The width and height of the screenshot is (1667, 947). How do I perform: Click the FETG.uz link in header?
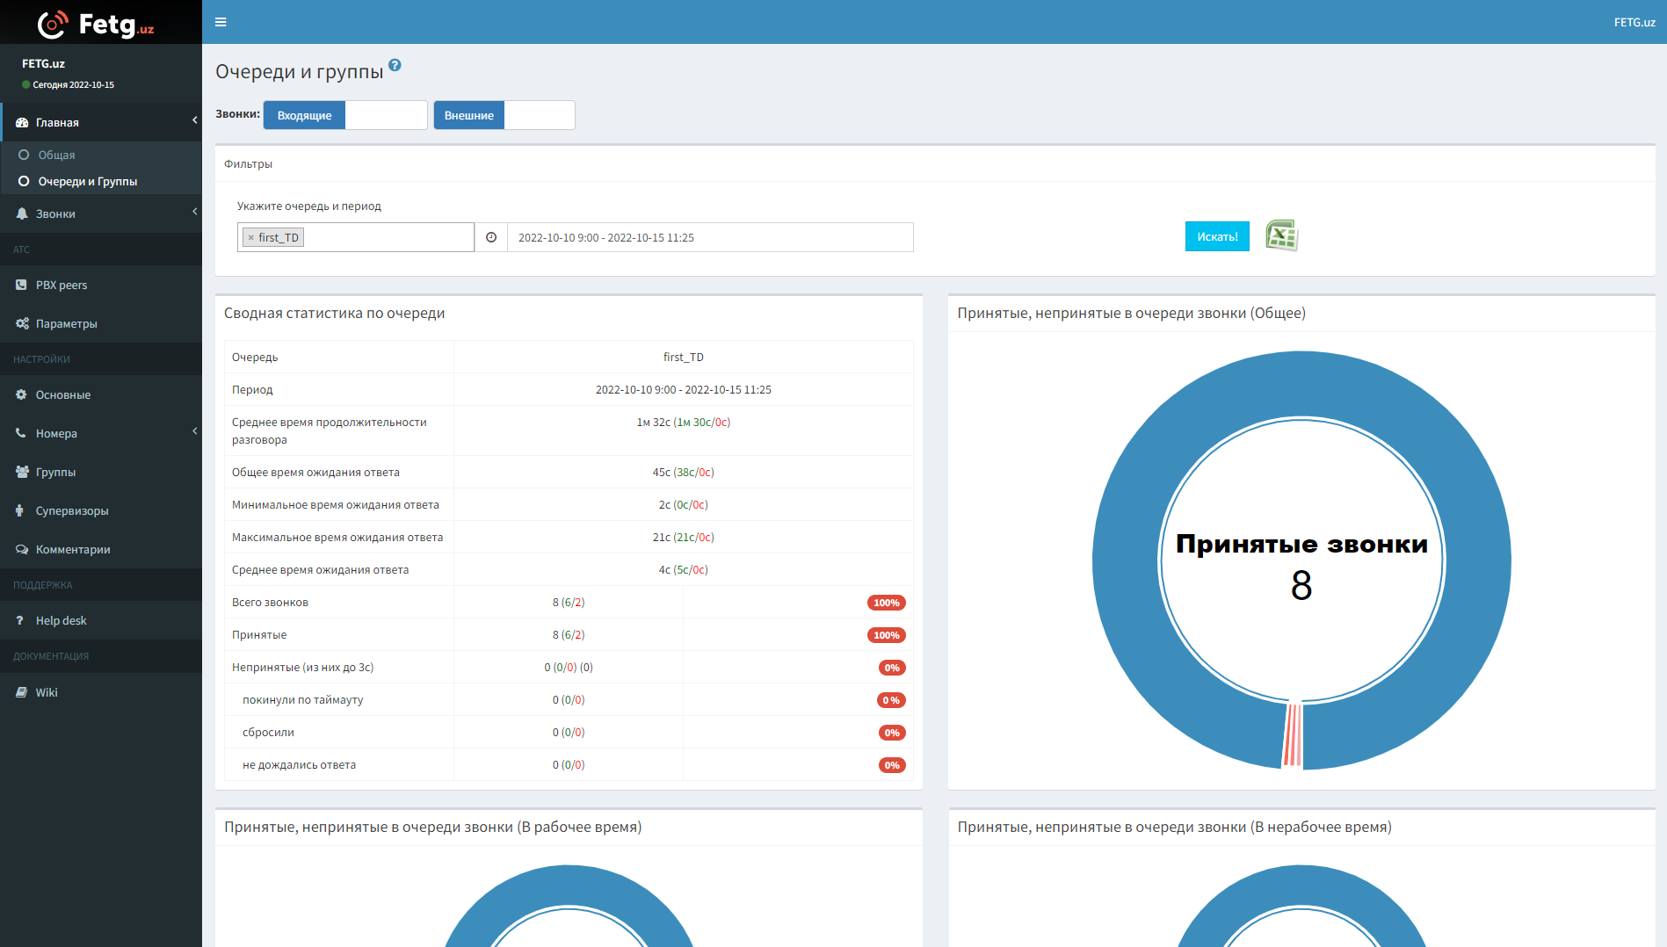click(x=1634, y=22)
